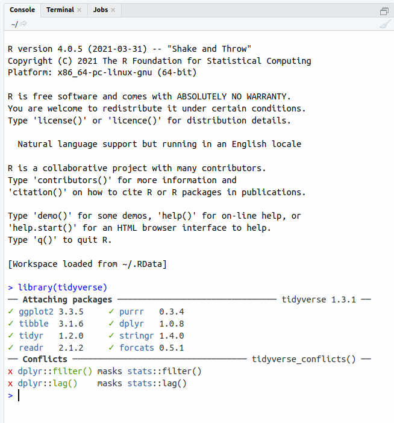394x423 pixels.
Task: Maximize the console pane
Action: tap(384, 11)
